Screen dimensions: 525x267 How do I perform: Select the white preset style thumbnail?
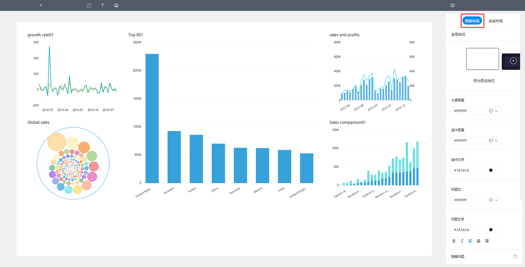[x=483, y=59]
